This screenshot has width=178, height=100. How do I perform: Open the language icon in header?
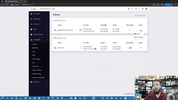(147, 9)
